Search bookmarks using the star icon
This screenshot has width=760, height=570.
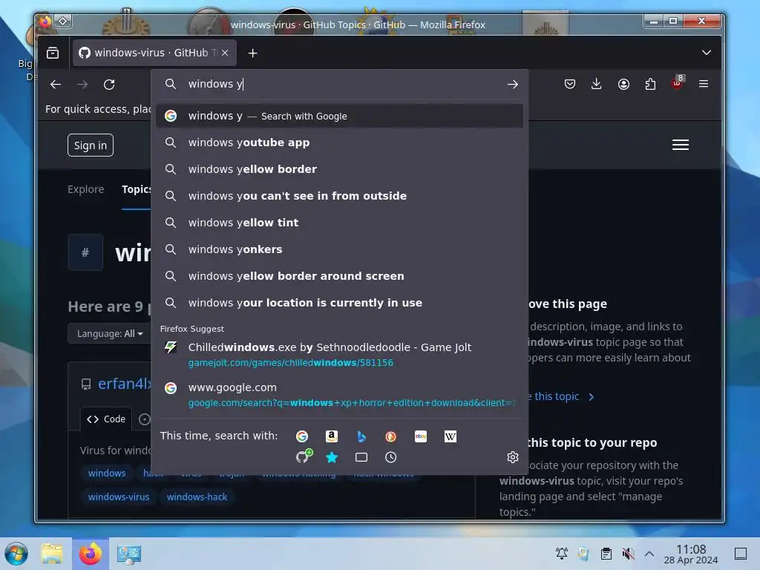click(x=332, y=457)
